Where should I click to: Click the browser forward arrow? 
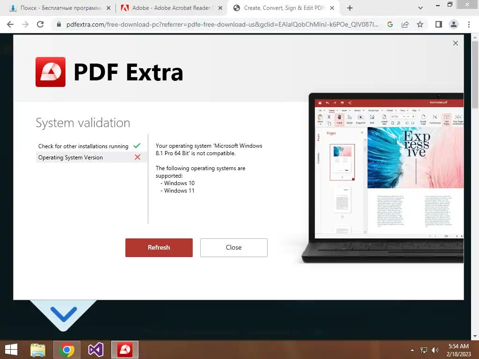pyautogui.click(x=25, y=24)
